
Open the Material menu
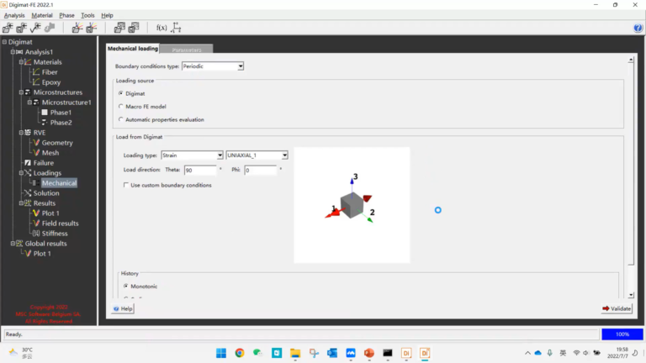42,15
